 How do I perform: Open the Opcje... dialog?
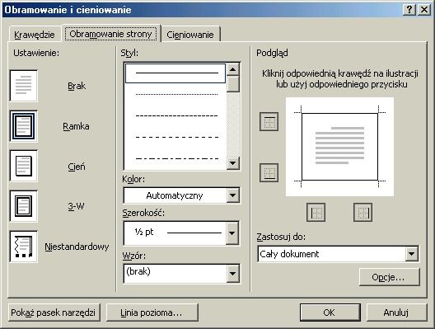coord(389,277)
